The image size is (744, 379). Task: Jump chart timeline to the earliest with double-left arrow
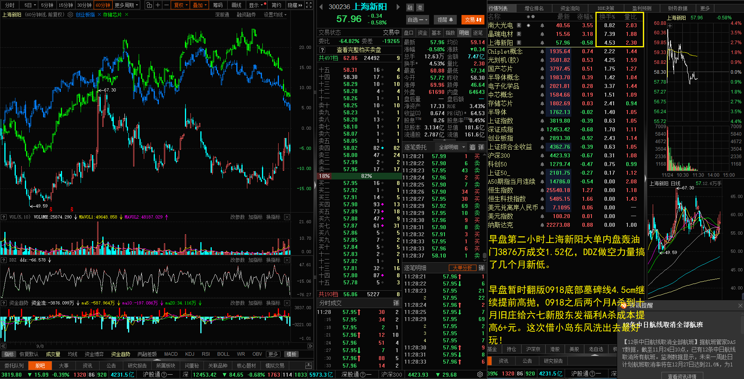point(4,346)
